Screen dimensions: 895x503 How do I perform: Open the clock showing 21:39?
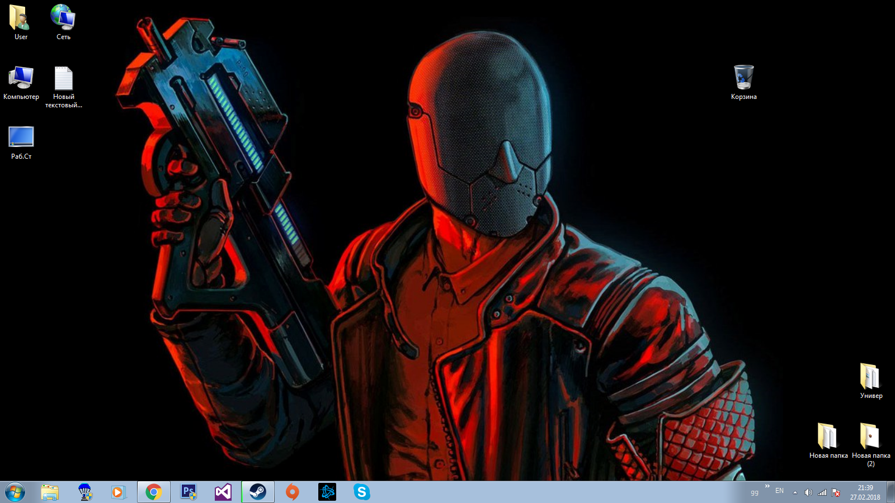pos(865,492)
